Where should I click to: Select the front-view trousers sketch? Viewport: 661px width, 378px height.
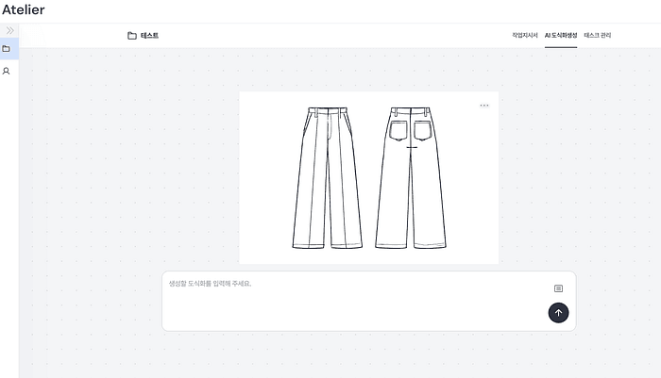click(x=328, y=177)
